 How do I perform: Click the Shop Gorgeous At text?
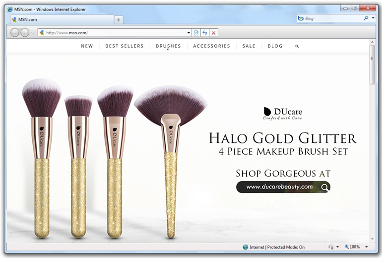click(283, 174)
